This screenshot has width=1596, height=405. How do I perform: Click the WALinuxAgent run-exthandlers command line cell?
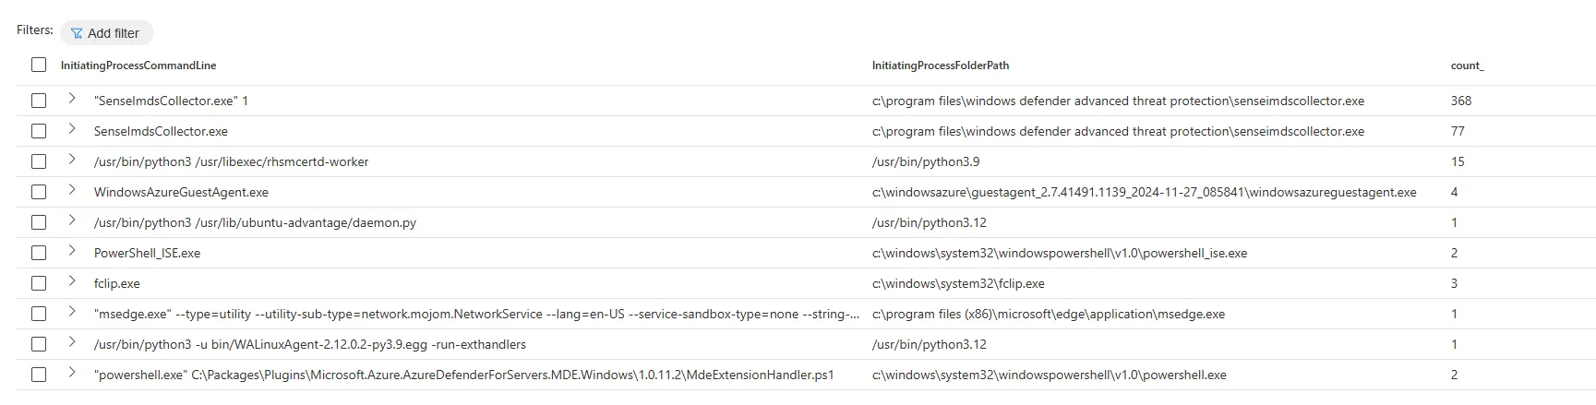[x=309, y=344]
